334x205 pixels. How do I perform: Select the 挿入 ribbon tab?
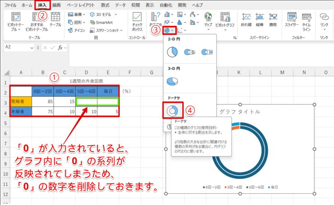pos(42,5)
